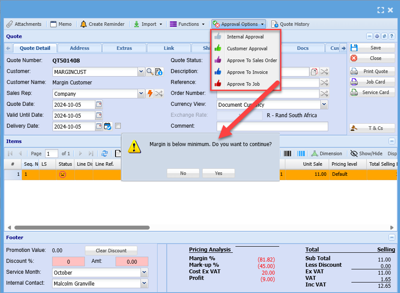Image resolution: width=400 pixels, height=293 pixels.
Task: Open the T & Cs button
Action: click(x=372, y=128)
